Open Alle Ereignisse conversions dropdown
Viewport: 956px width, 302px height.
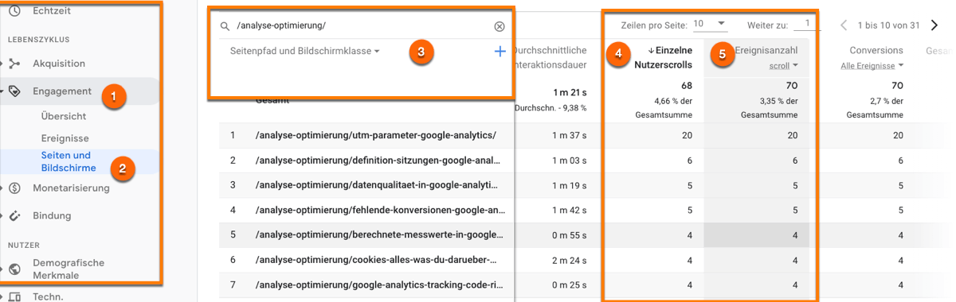pos(872,66)
